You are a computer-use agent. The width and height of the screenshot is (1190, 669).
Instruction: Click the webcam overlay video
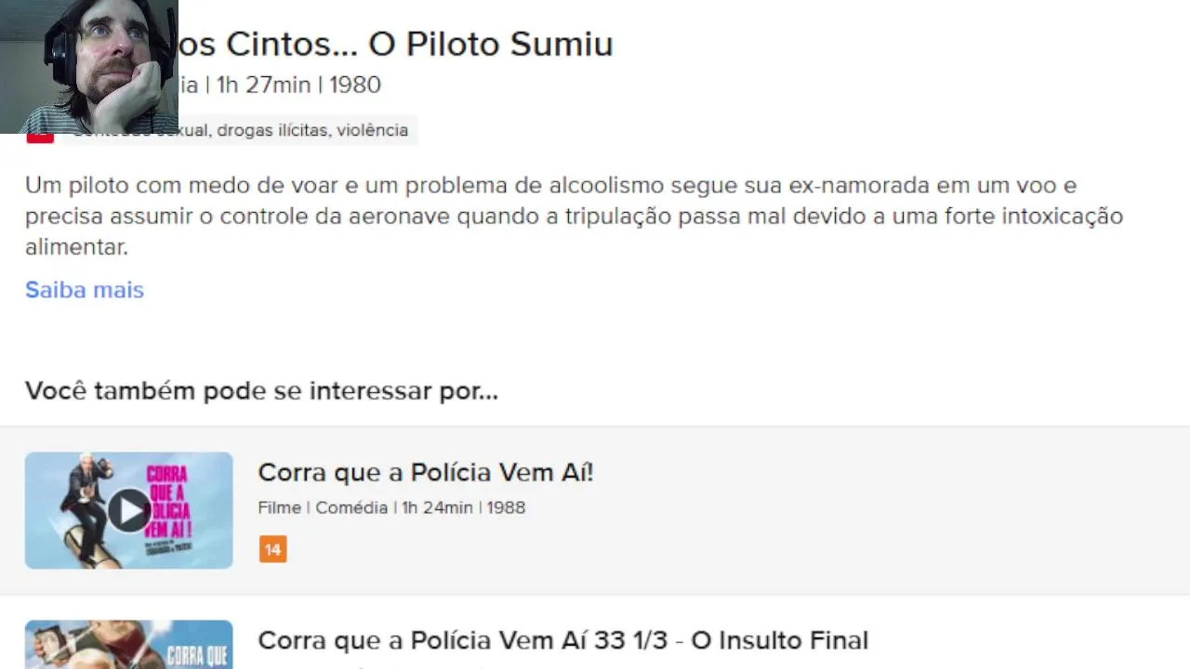point(89,65)
